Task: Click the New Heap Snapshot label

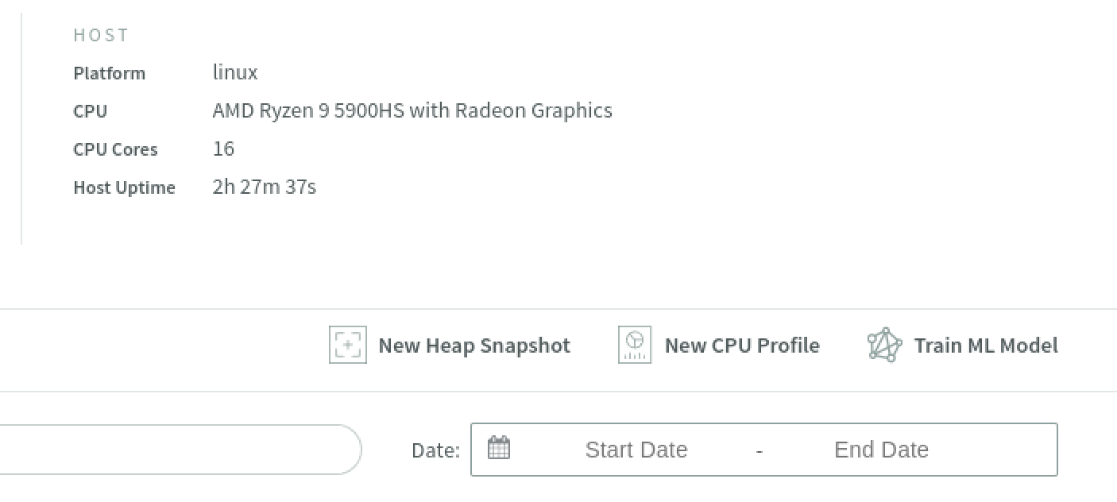Action: (x=474, y=346)
